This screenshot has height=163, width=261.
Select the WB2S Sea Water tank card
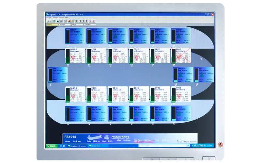[160, 113]
